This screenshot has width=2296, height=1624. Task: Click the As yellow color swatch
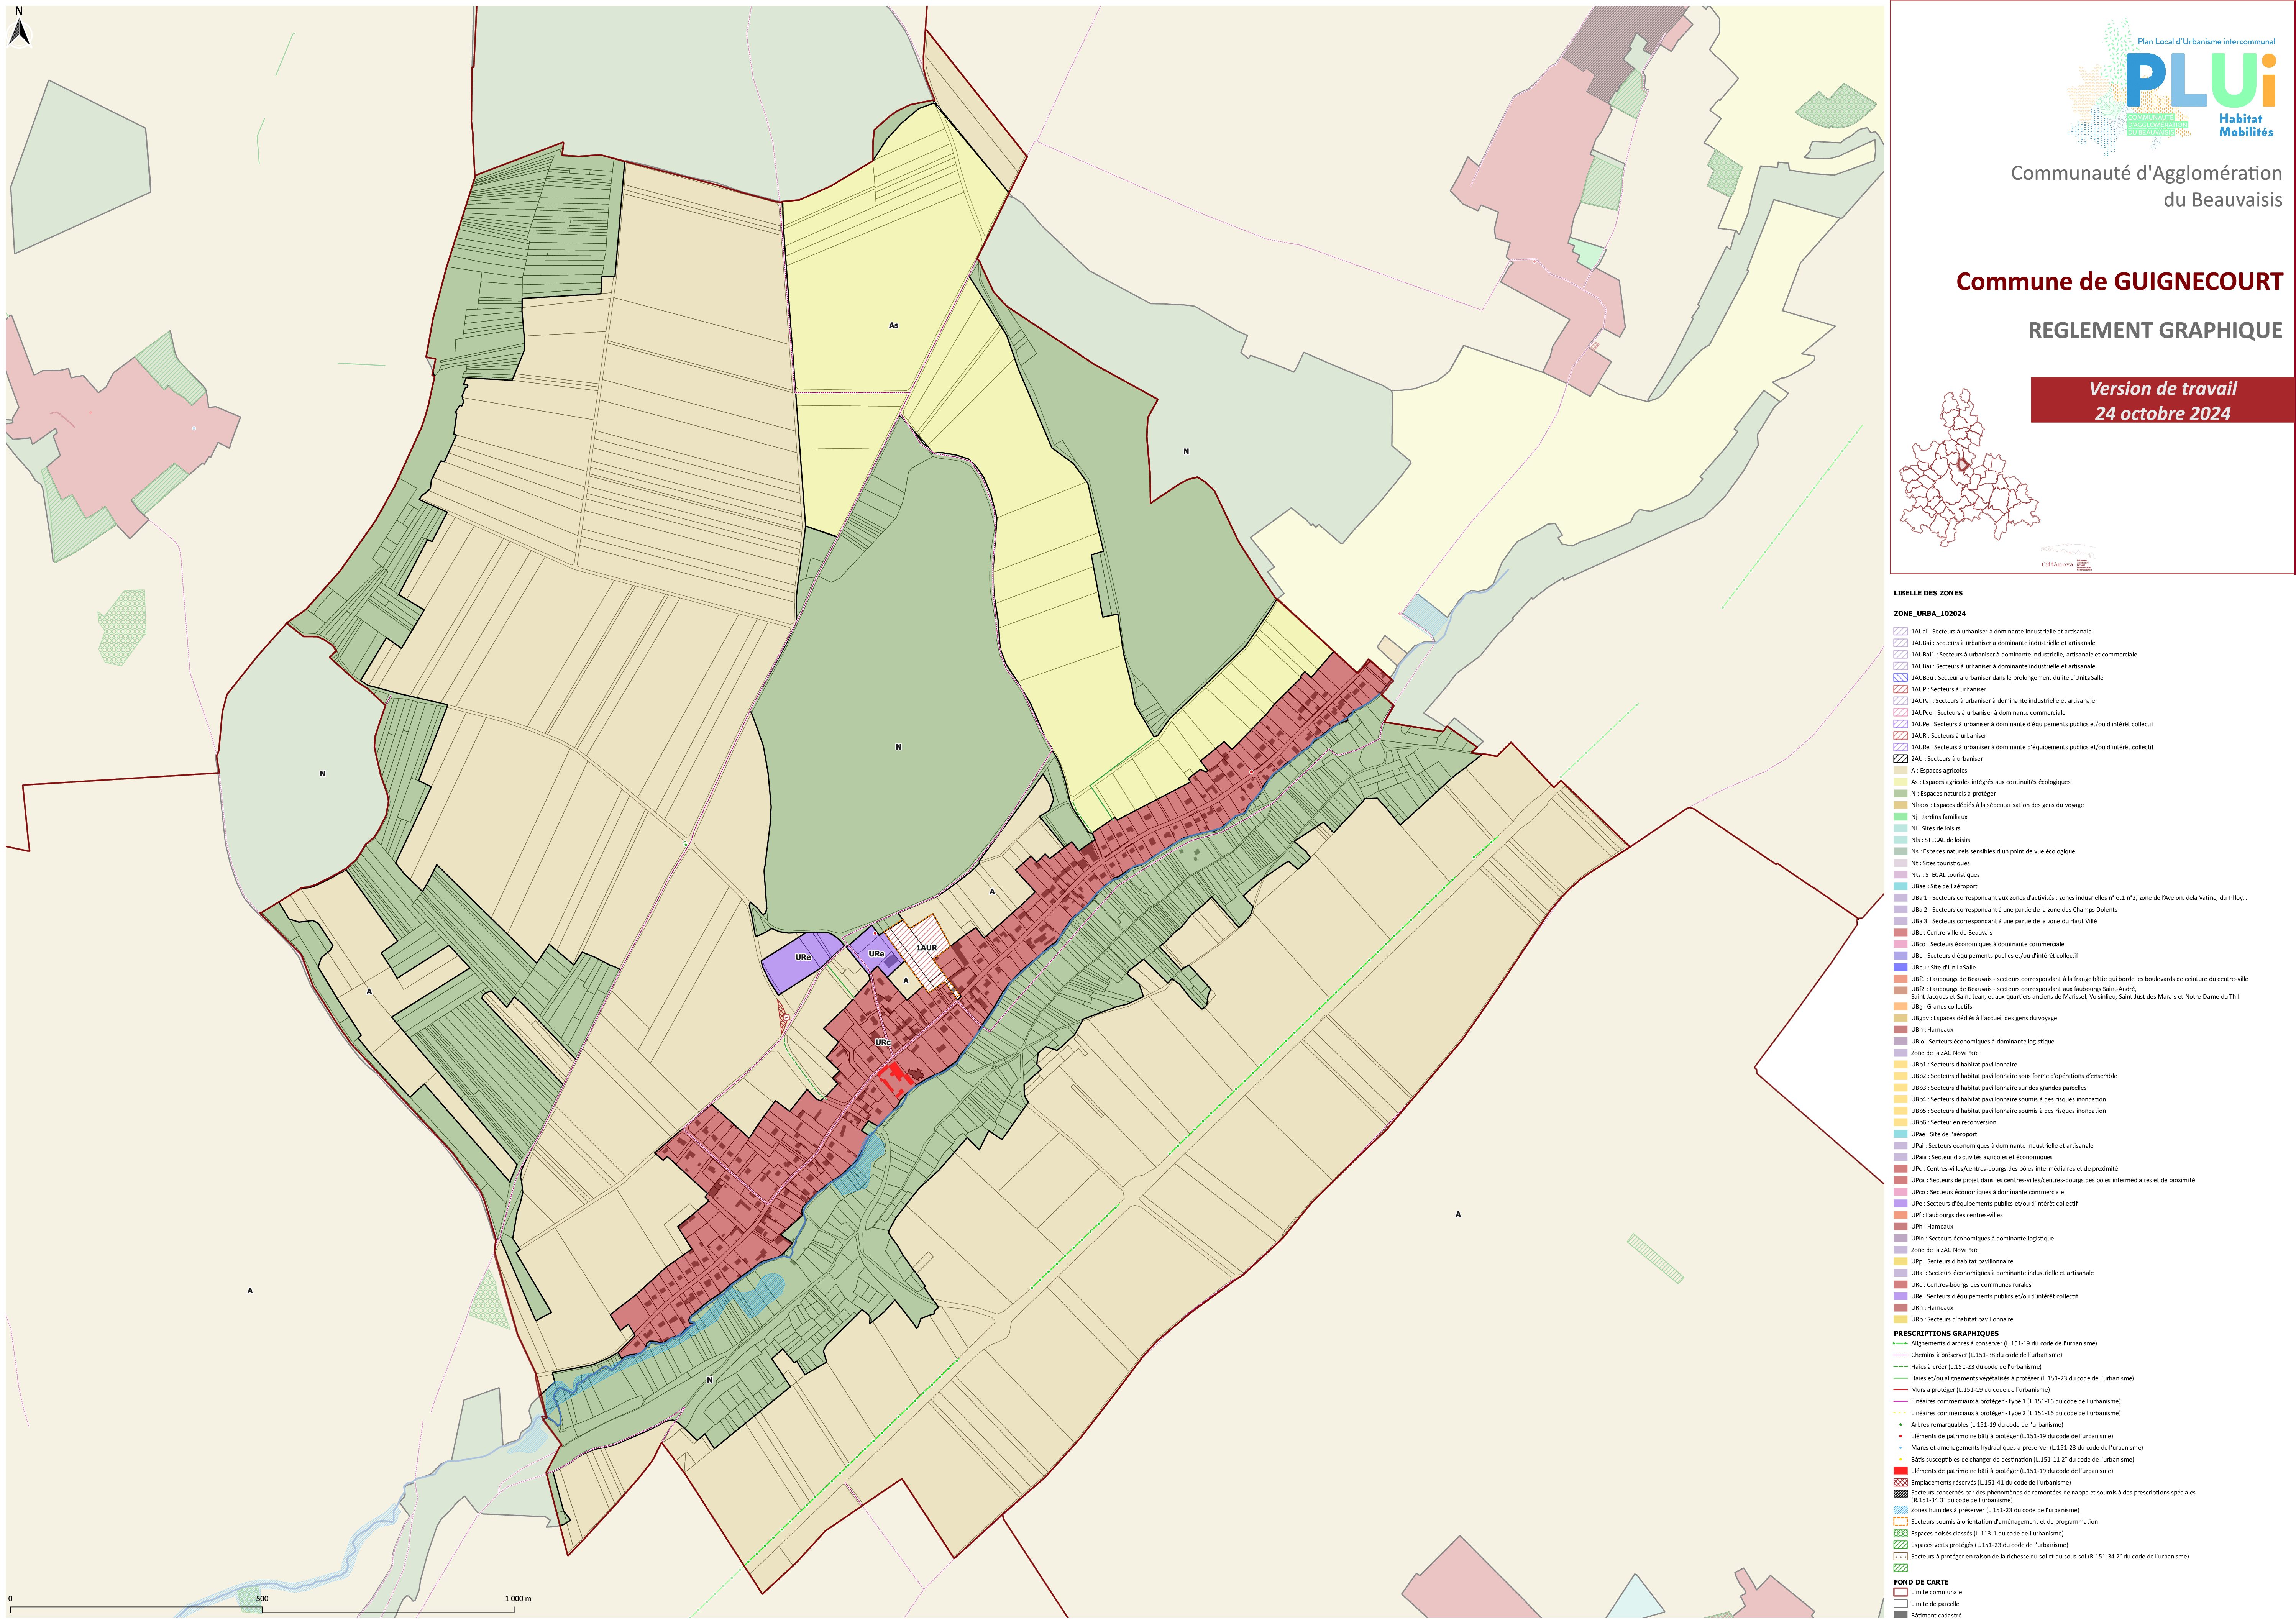point(1900,782)
